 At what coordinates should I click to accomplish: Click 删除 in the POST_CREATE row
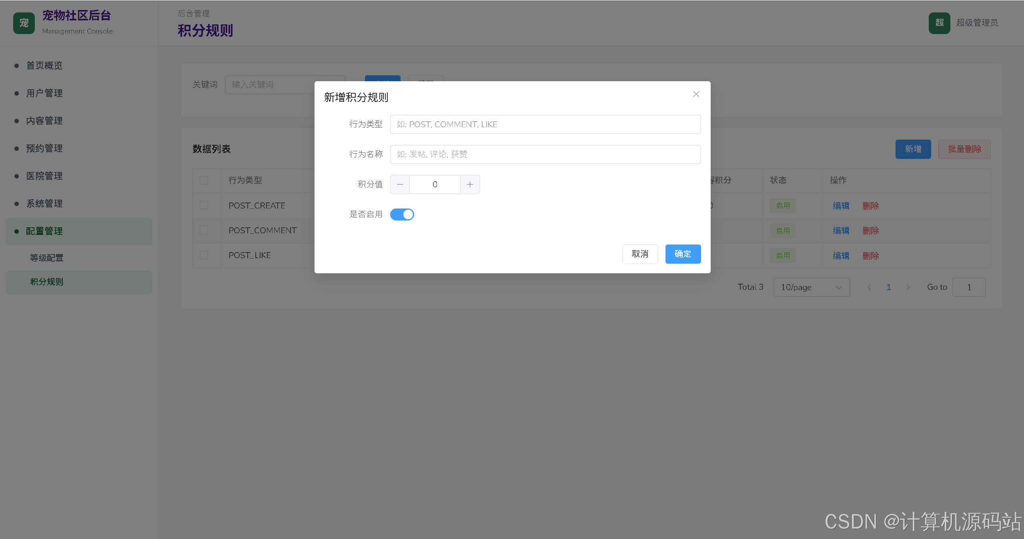click(x=870, y=206)
